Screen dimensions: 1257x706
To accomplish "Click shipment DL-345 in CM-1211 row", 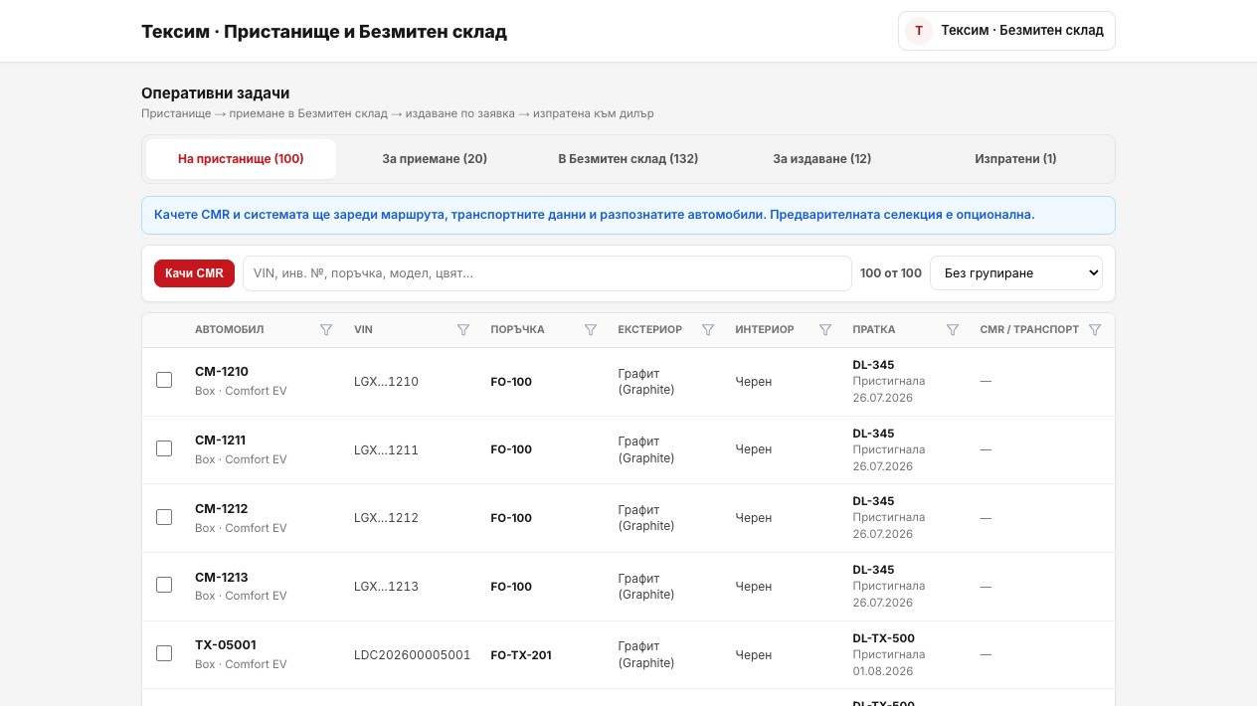I will [873, 434].
